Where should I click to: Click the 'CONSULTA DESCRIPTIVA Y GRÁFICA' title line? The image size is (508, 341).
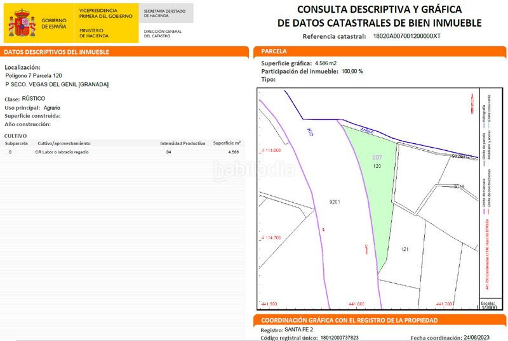[x=379, y=10]
